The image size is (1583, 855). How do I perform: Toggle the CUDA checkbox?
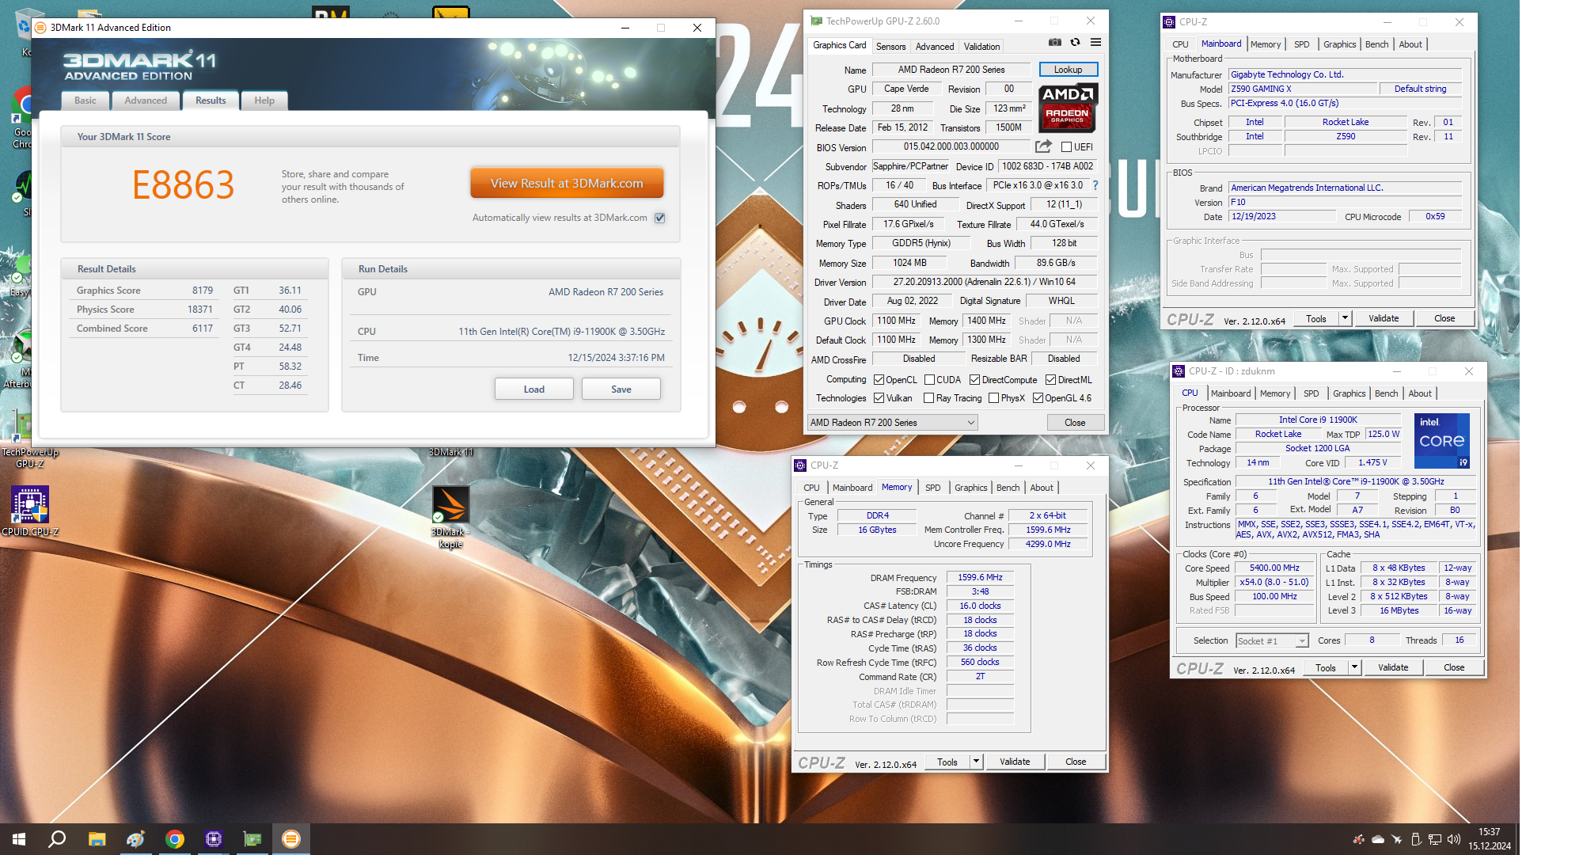pos(929,380)
